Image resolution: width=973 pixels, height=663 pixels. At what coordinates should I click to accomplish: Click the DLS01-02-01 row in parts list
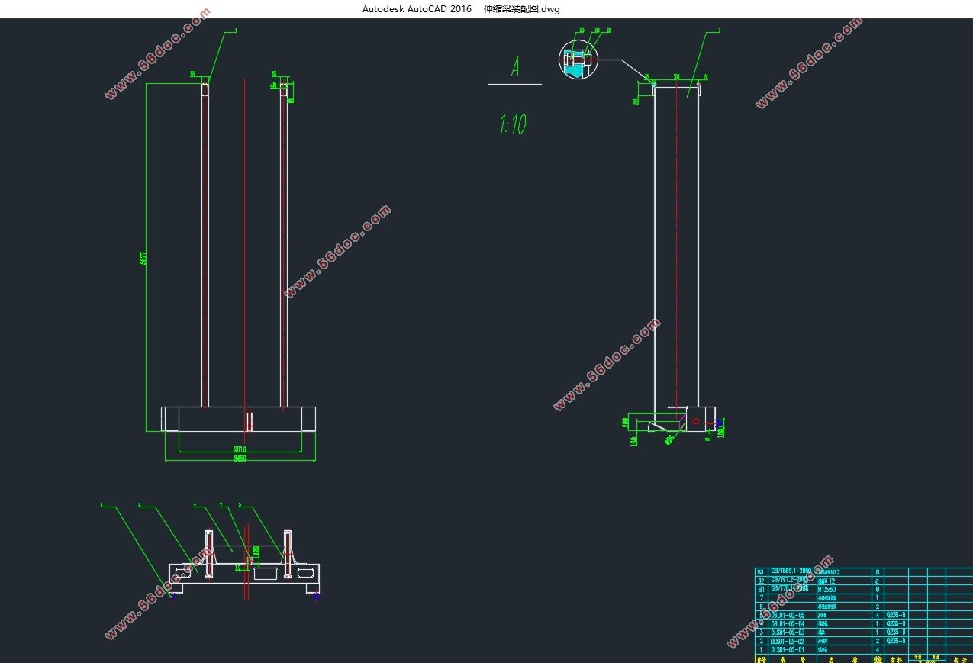pyautogui.click(x=787, y=650)
